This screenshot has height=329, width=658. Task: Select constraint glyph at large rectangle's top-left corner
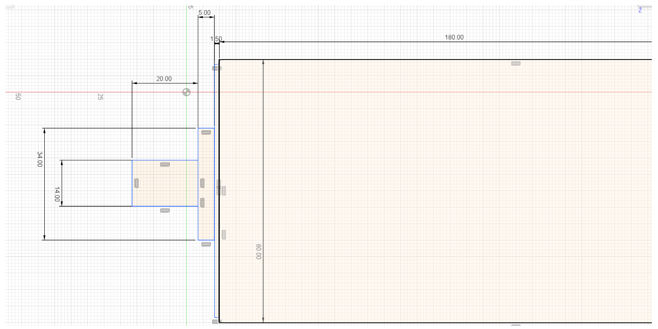tap(217, 68)
